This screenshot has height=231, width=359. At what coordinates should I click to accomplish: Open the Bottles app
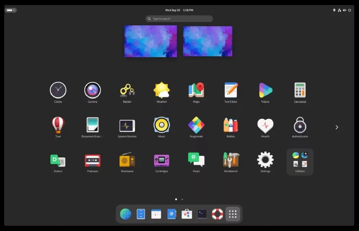(230, 125)
